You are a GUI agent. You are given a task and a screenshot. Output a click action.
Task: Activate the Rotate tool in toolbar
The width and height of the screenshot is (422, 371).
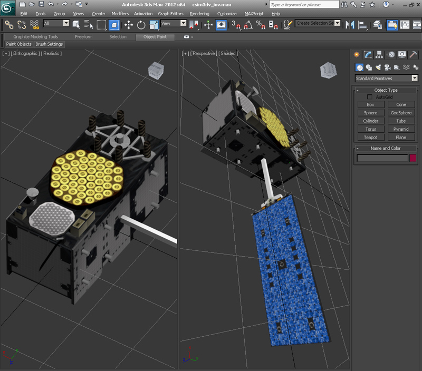tap(141, 24)
